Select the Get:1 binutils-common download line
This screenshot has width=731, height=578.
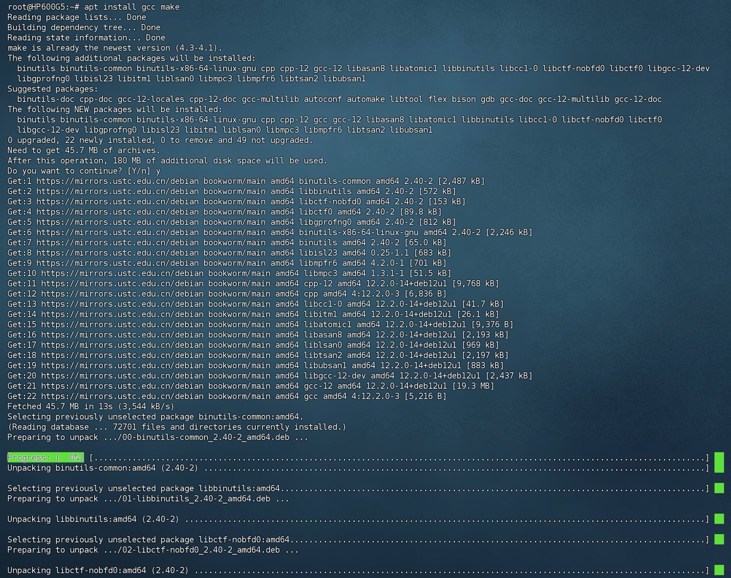(246, 181)
